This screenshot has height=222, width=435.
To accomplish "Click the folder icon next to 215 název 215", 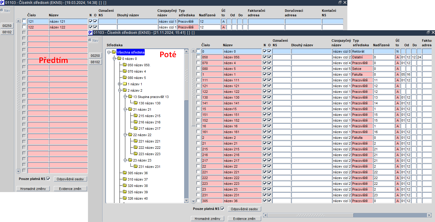I will tap(136, 116).
